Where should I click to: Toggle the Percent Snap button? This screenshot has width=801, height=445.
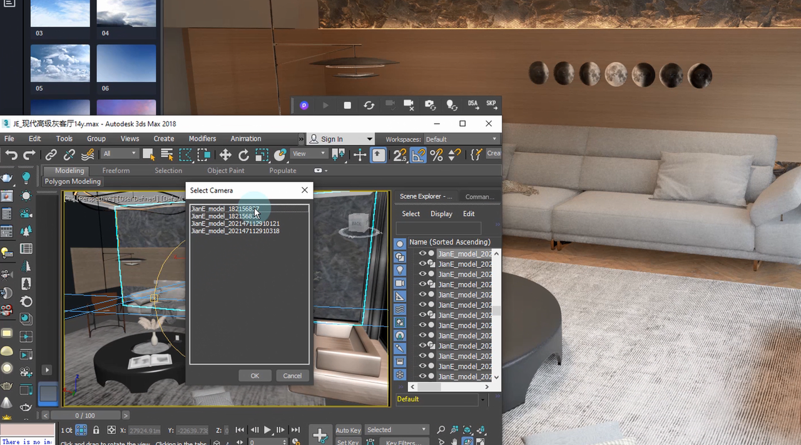[437, 155]
